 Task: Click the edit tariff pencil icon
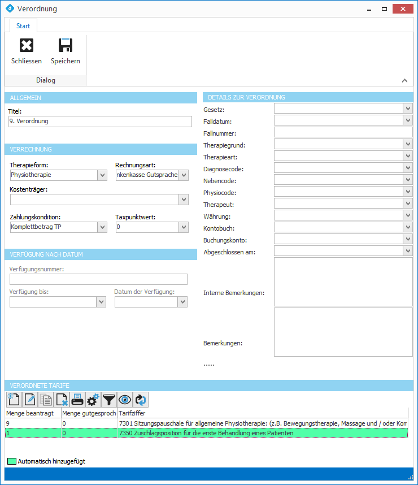[x=29, y=400]
